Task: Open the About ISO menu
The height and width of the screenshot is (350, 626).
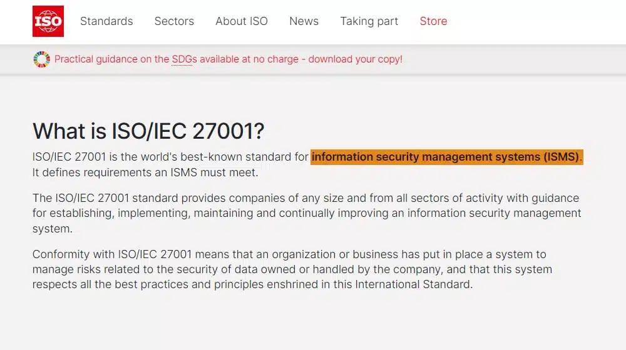Action: point(242,21)
